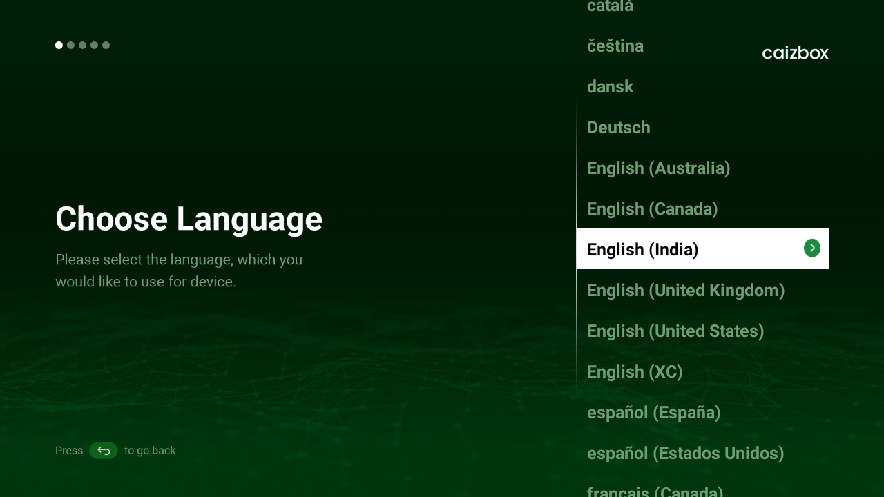The width and height of the screenshot is (884, 497).
Task: Click the green arrow next to English (India)
Action: (x=811, y=248)
